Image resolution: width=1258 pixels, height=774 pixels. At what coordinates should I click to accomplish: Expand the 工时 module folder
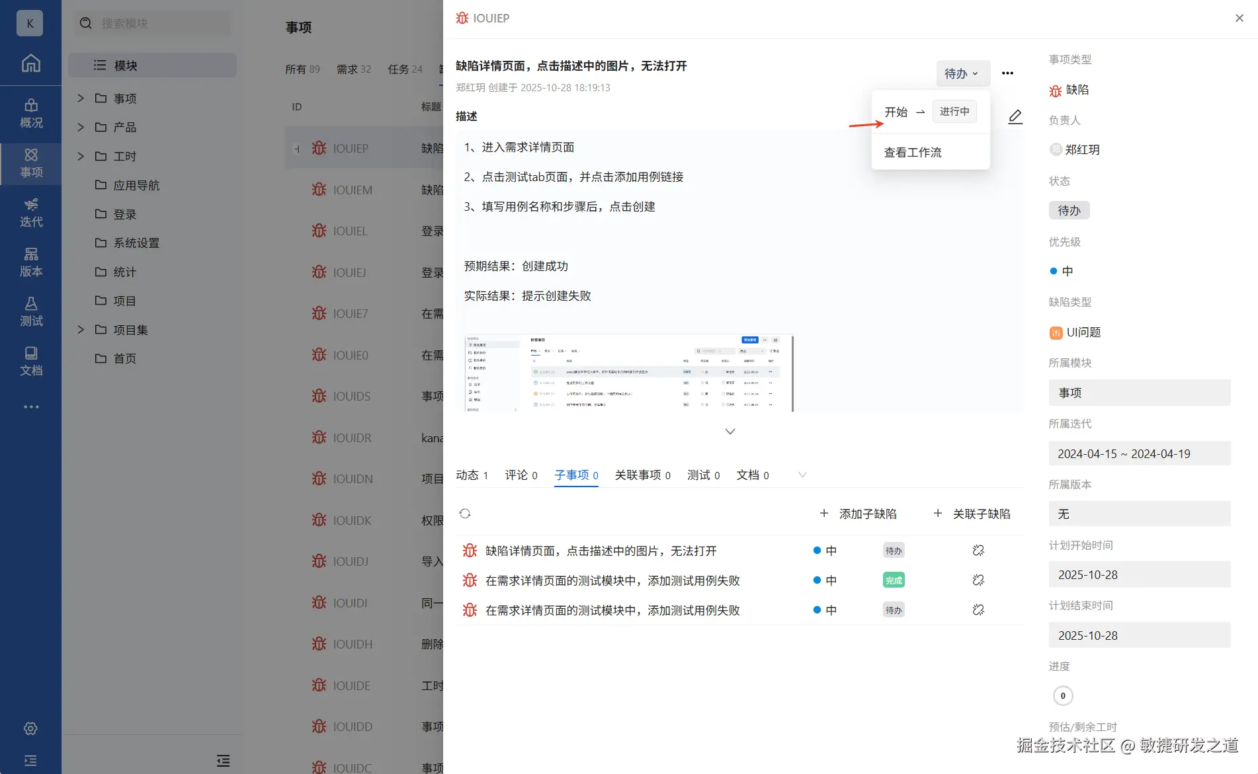click(81, 156)
